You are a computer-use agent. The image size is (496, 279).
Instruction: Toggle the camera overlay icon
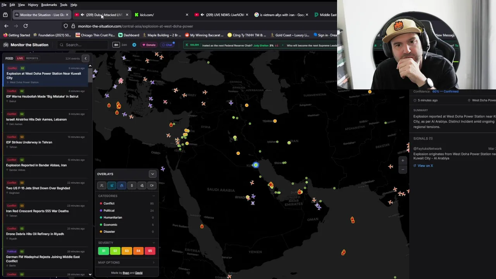tap(152, 186)
